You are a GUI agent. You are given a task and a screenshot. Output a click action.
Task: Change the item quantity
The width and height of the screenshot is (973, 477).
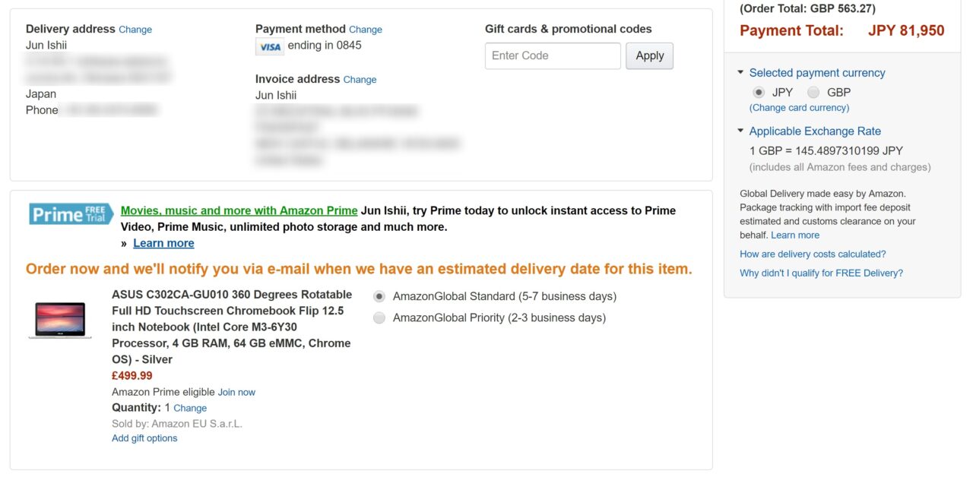190,408
